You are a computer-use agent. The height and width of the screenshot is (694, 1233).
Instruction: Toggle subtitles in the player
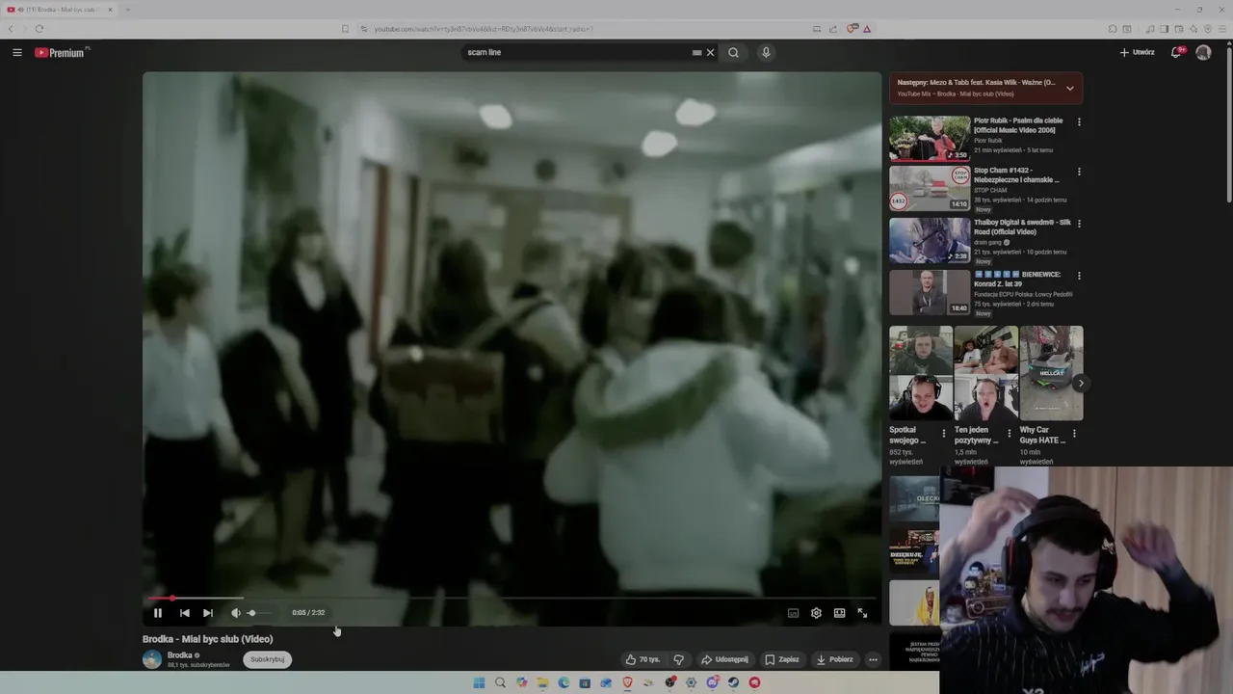click(793, 613)
